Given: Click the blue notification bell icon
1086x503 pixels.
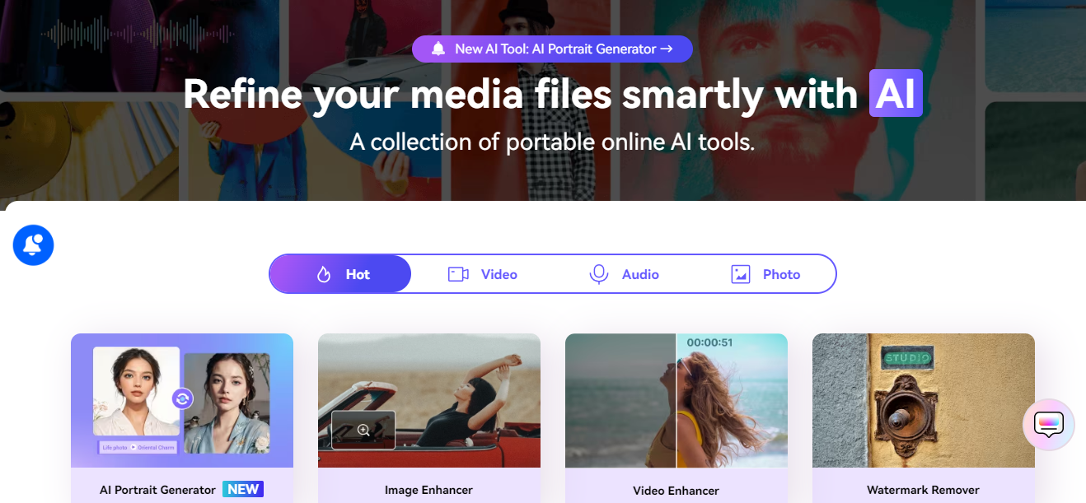Looking at the screenshot, I should 34,245.
